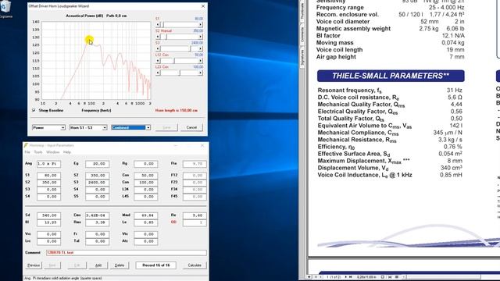Open the Power chart type dropdown
The height and width of the screenshot is (281, 500).
48,127
